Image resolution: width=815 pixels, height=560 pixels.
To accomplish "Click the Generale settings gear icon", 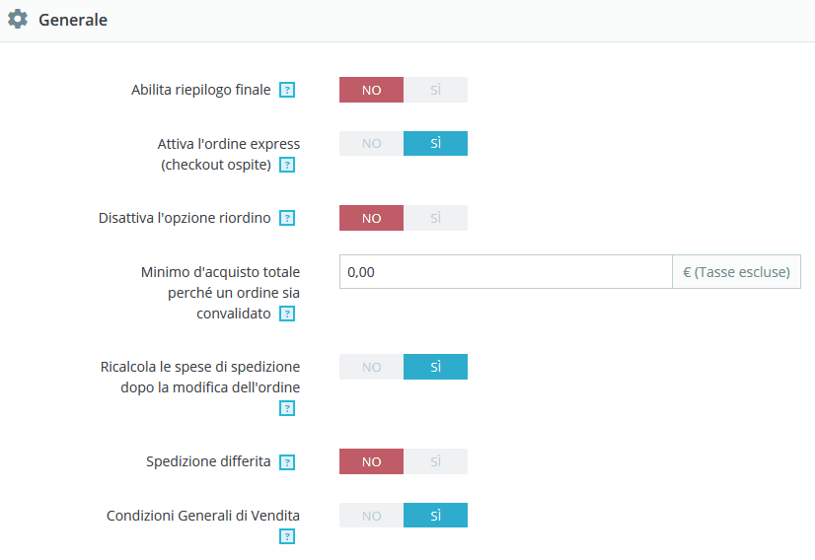I will pos(18,19).
